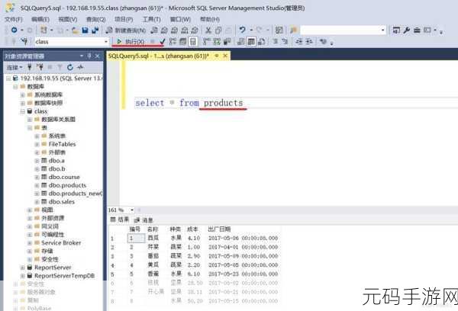Switch to the 消息 messages tab
This screenshot has width=458, height=311.
coord(144,220)
